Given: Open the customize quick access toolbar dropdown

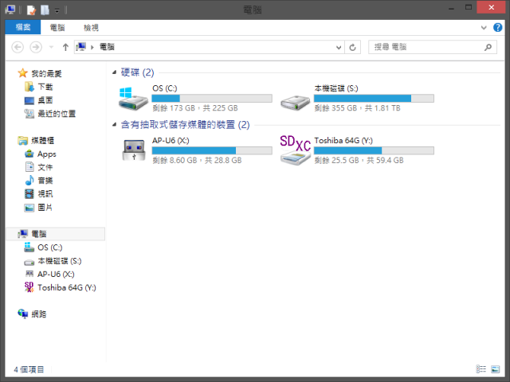Looking at the screenshot, I should [57, 10].
